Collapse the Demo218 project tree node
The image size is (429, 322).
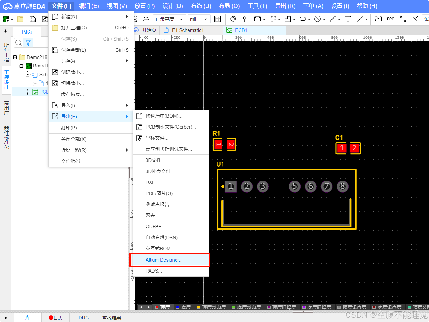coord(15,57)
